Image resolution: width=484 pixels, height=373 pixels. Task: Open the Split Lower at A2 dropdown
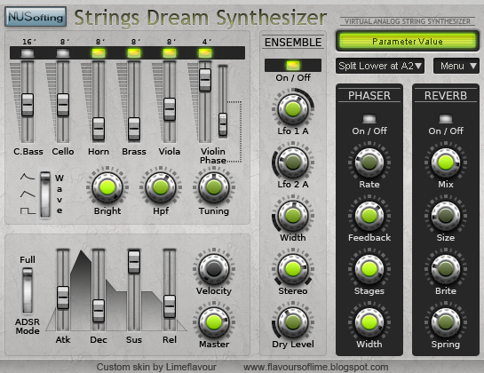click(x=380, y=66)
